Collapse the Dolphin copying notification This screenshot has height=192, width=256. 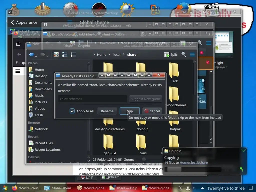point(243,150)
